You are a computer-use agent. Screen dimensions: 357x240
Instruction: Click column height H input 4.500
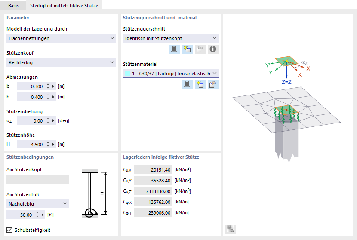[x=31, y=145]
